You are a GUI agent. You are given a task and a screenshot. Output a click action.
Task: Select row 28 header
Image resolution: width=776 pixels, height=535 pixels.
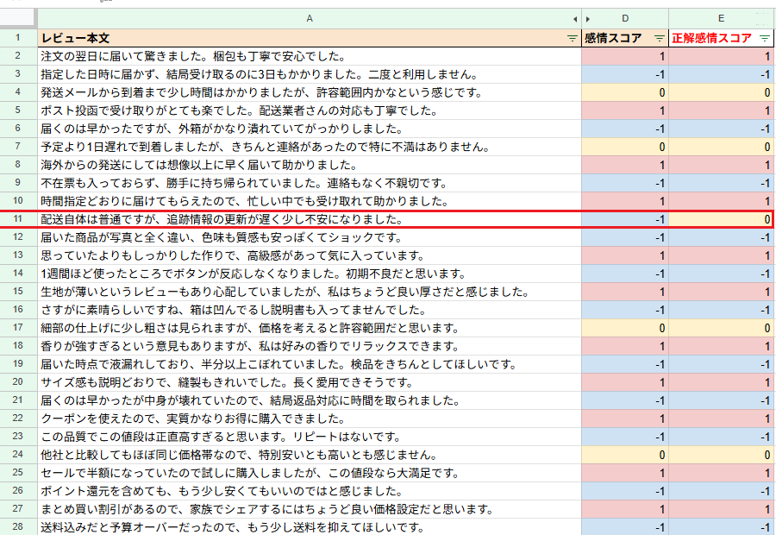[18, 526]
